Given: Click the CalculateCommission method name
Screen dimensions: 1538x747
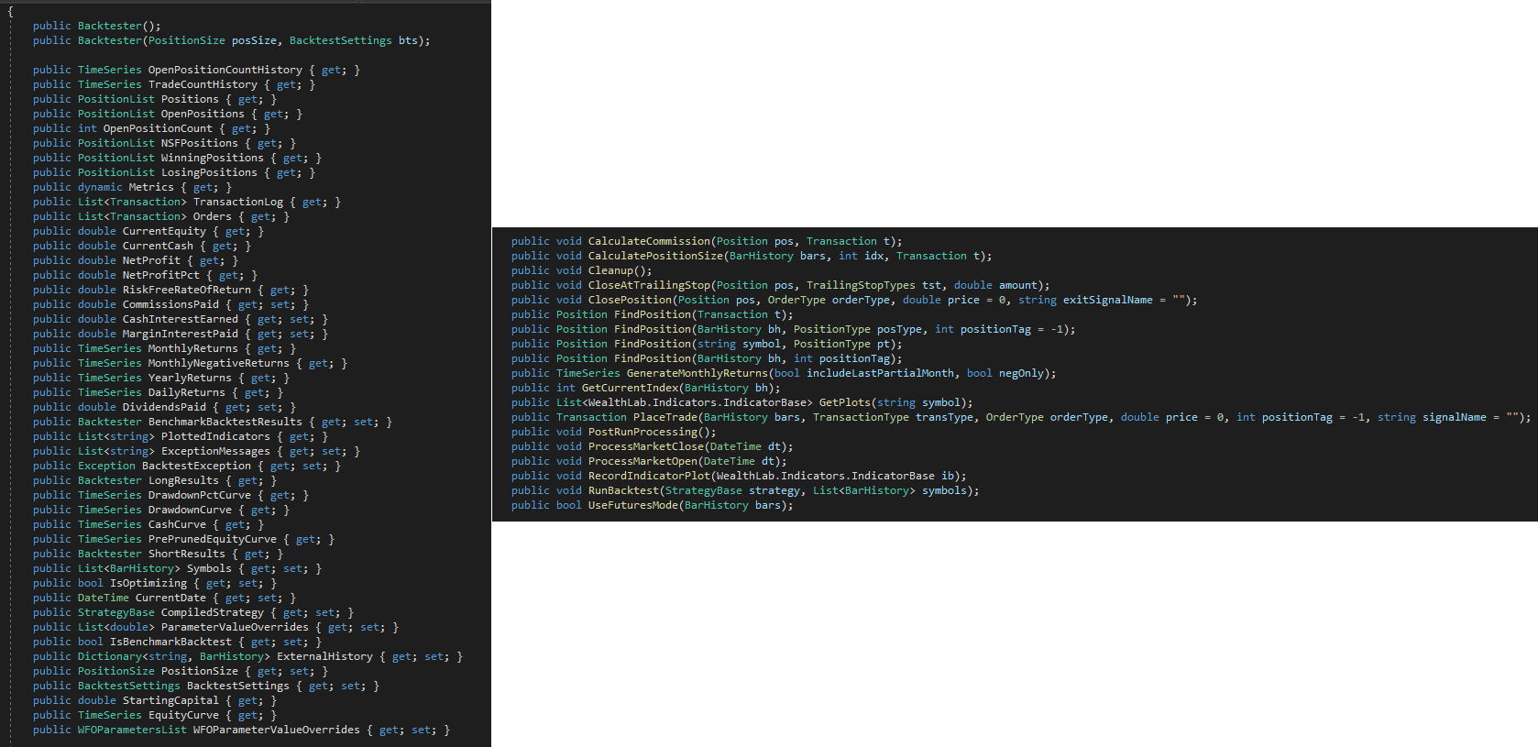Looking at the screenshot, I should point(649,241).
